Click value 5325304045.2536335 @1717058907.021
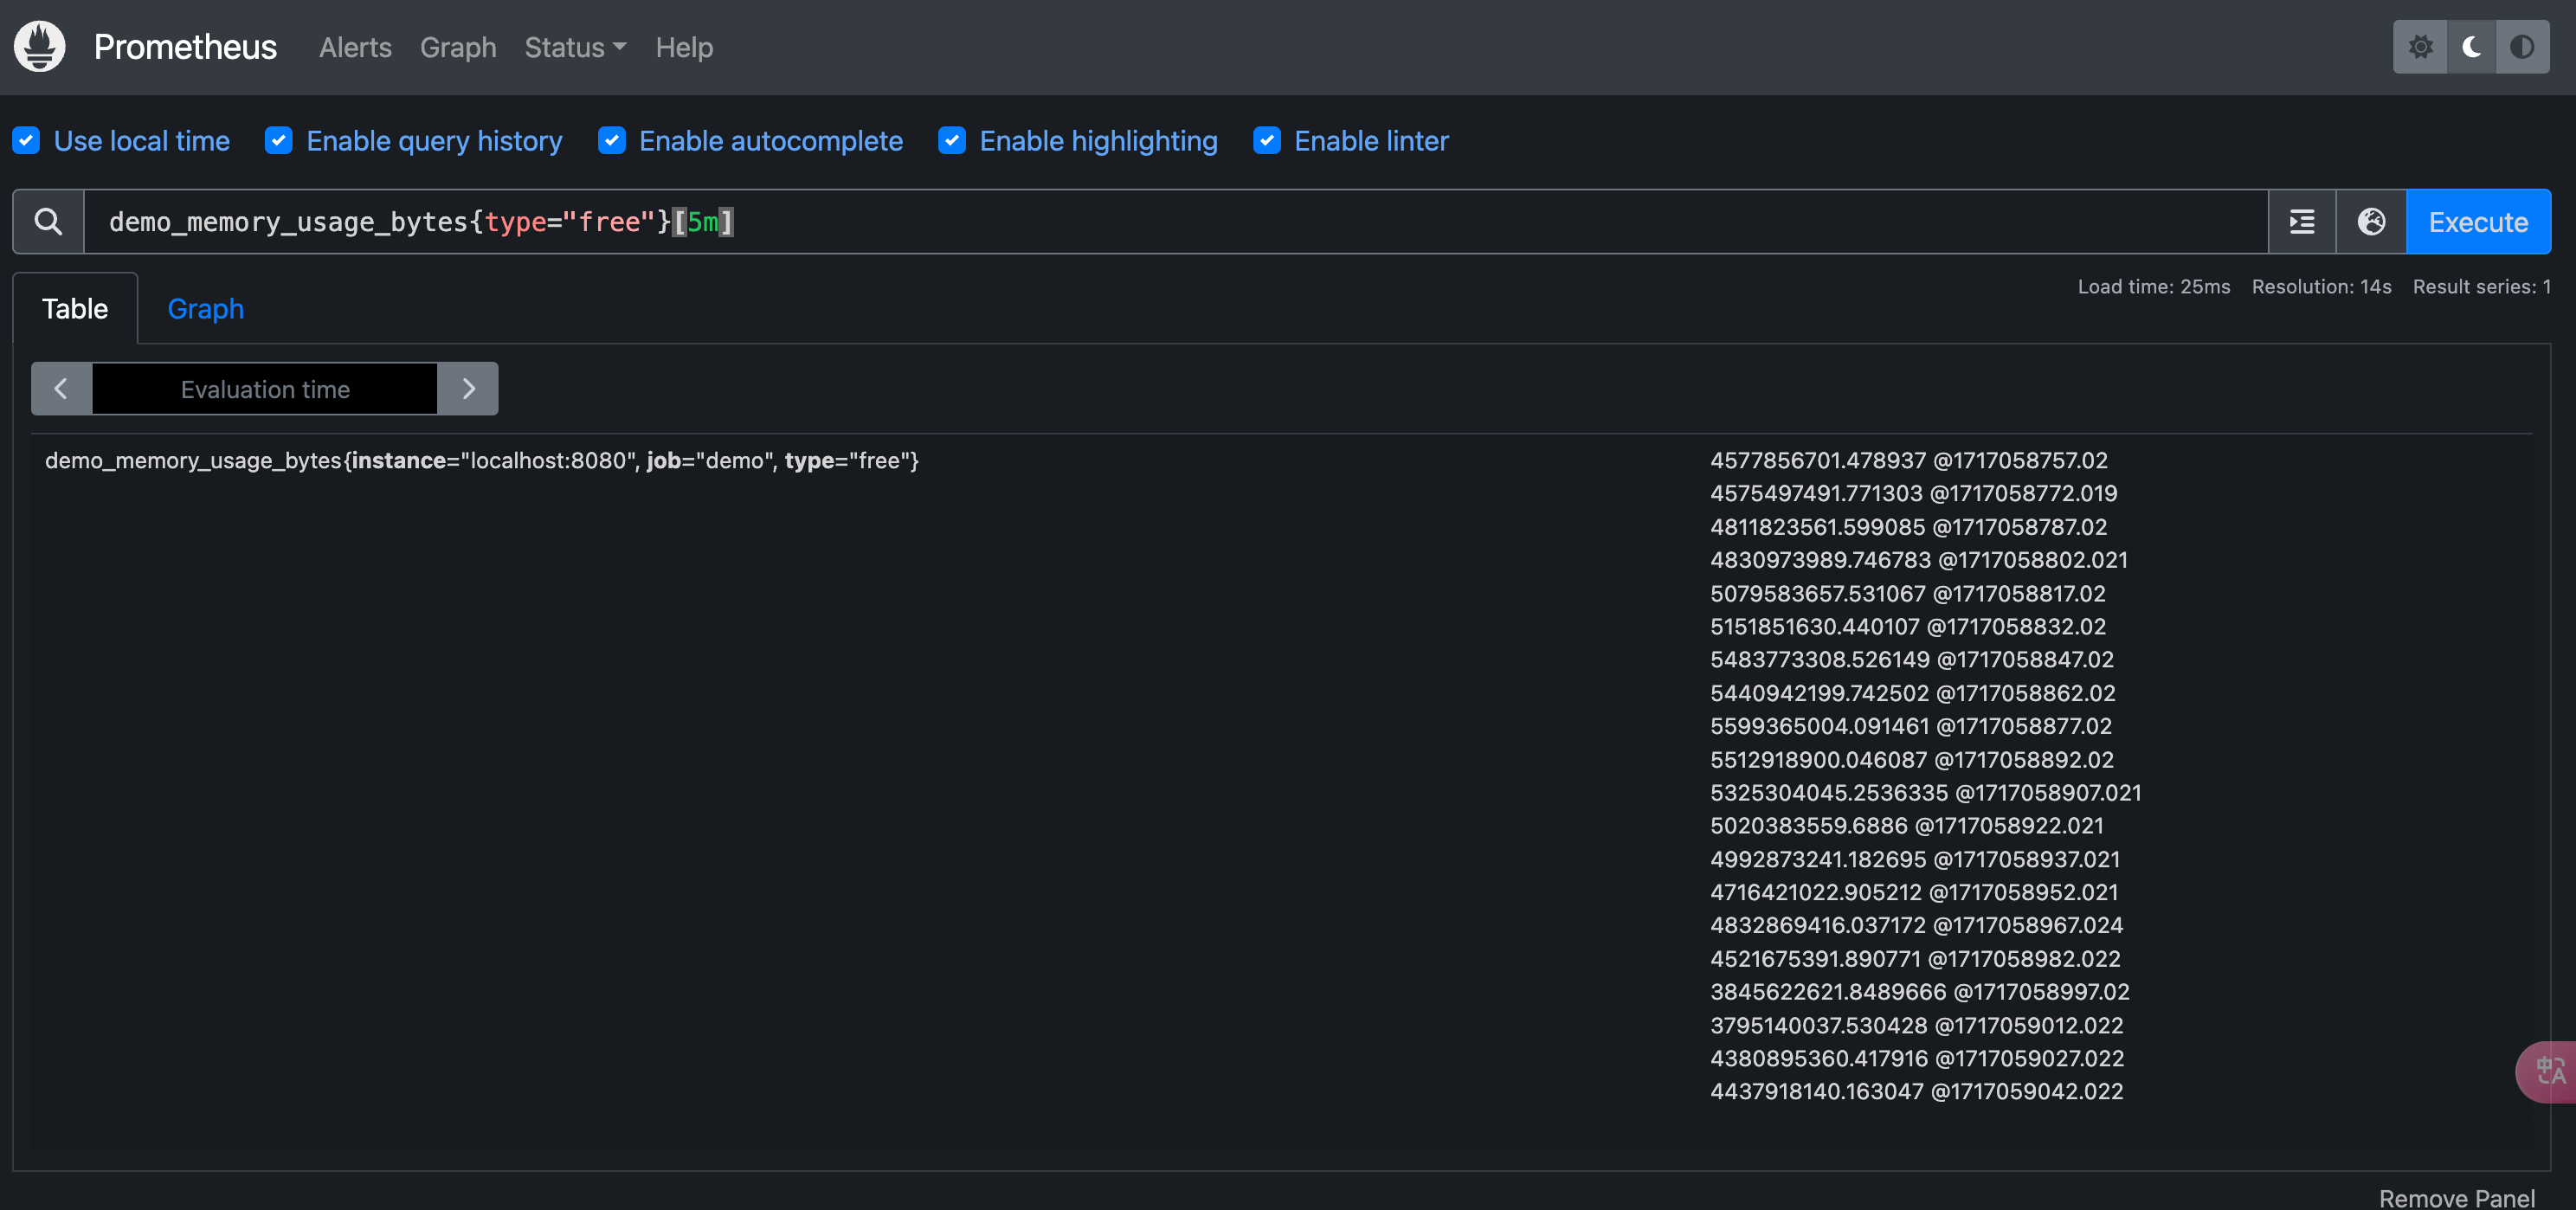This screenshot has height=1210, width=2576. (x=1925, y=793)
